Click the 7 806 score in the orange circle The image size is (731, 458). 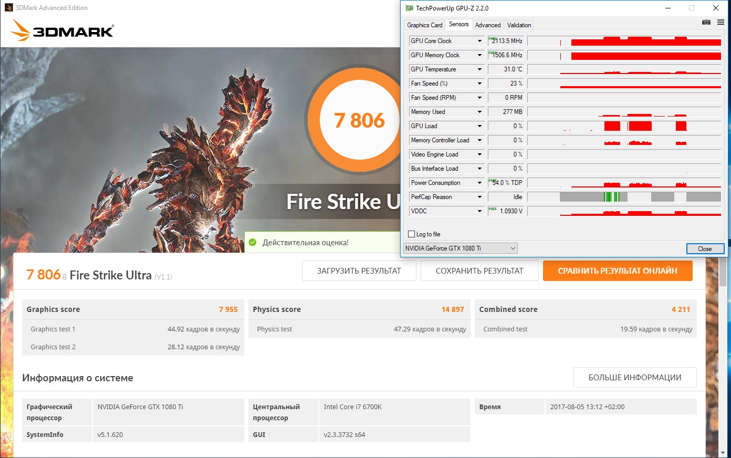[x=360, y=120]
